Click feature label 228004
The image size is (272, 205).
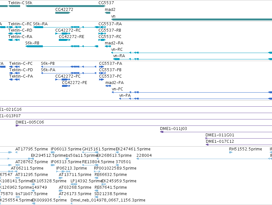144,156
